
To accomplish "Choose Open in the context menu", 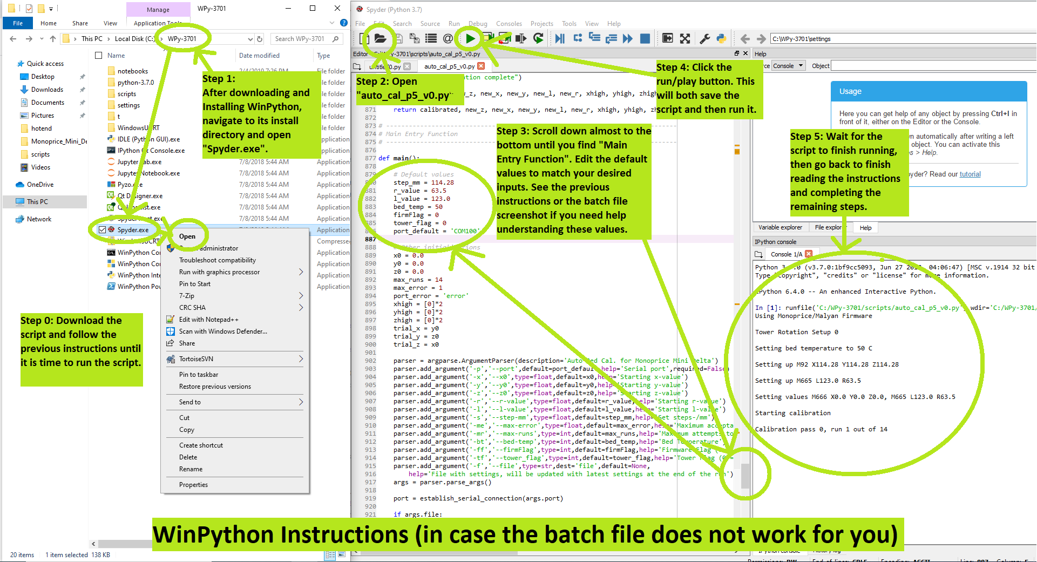I will pyautogui.click(x=187, y=236).
